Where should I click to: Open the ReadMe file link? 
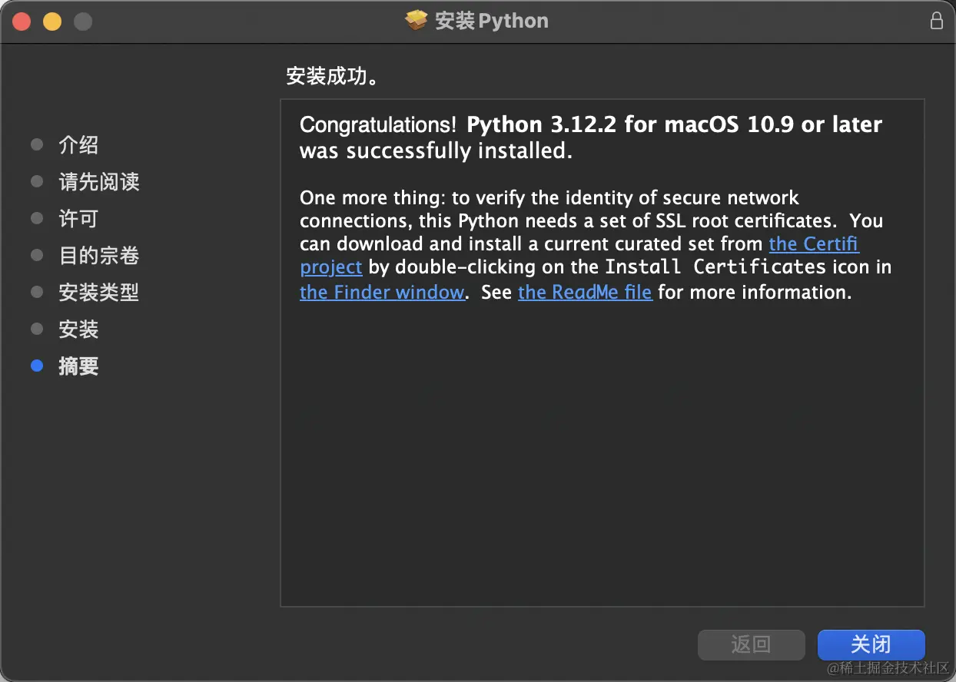click(585, 293)
